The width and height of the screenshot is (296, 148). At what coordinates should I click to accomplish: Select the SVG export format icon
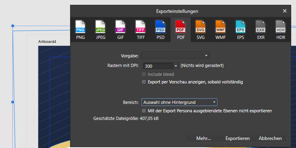point(201,27)
